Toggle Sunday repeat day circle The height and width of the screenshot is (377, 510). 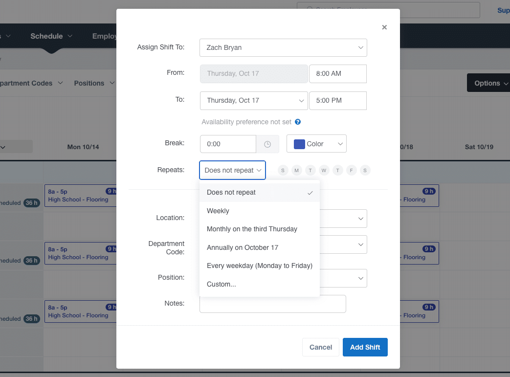tap(283, 170)
